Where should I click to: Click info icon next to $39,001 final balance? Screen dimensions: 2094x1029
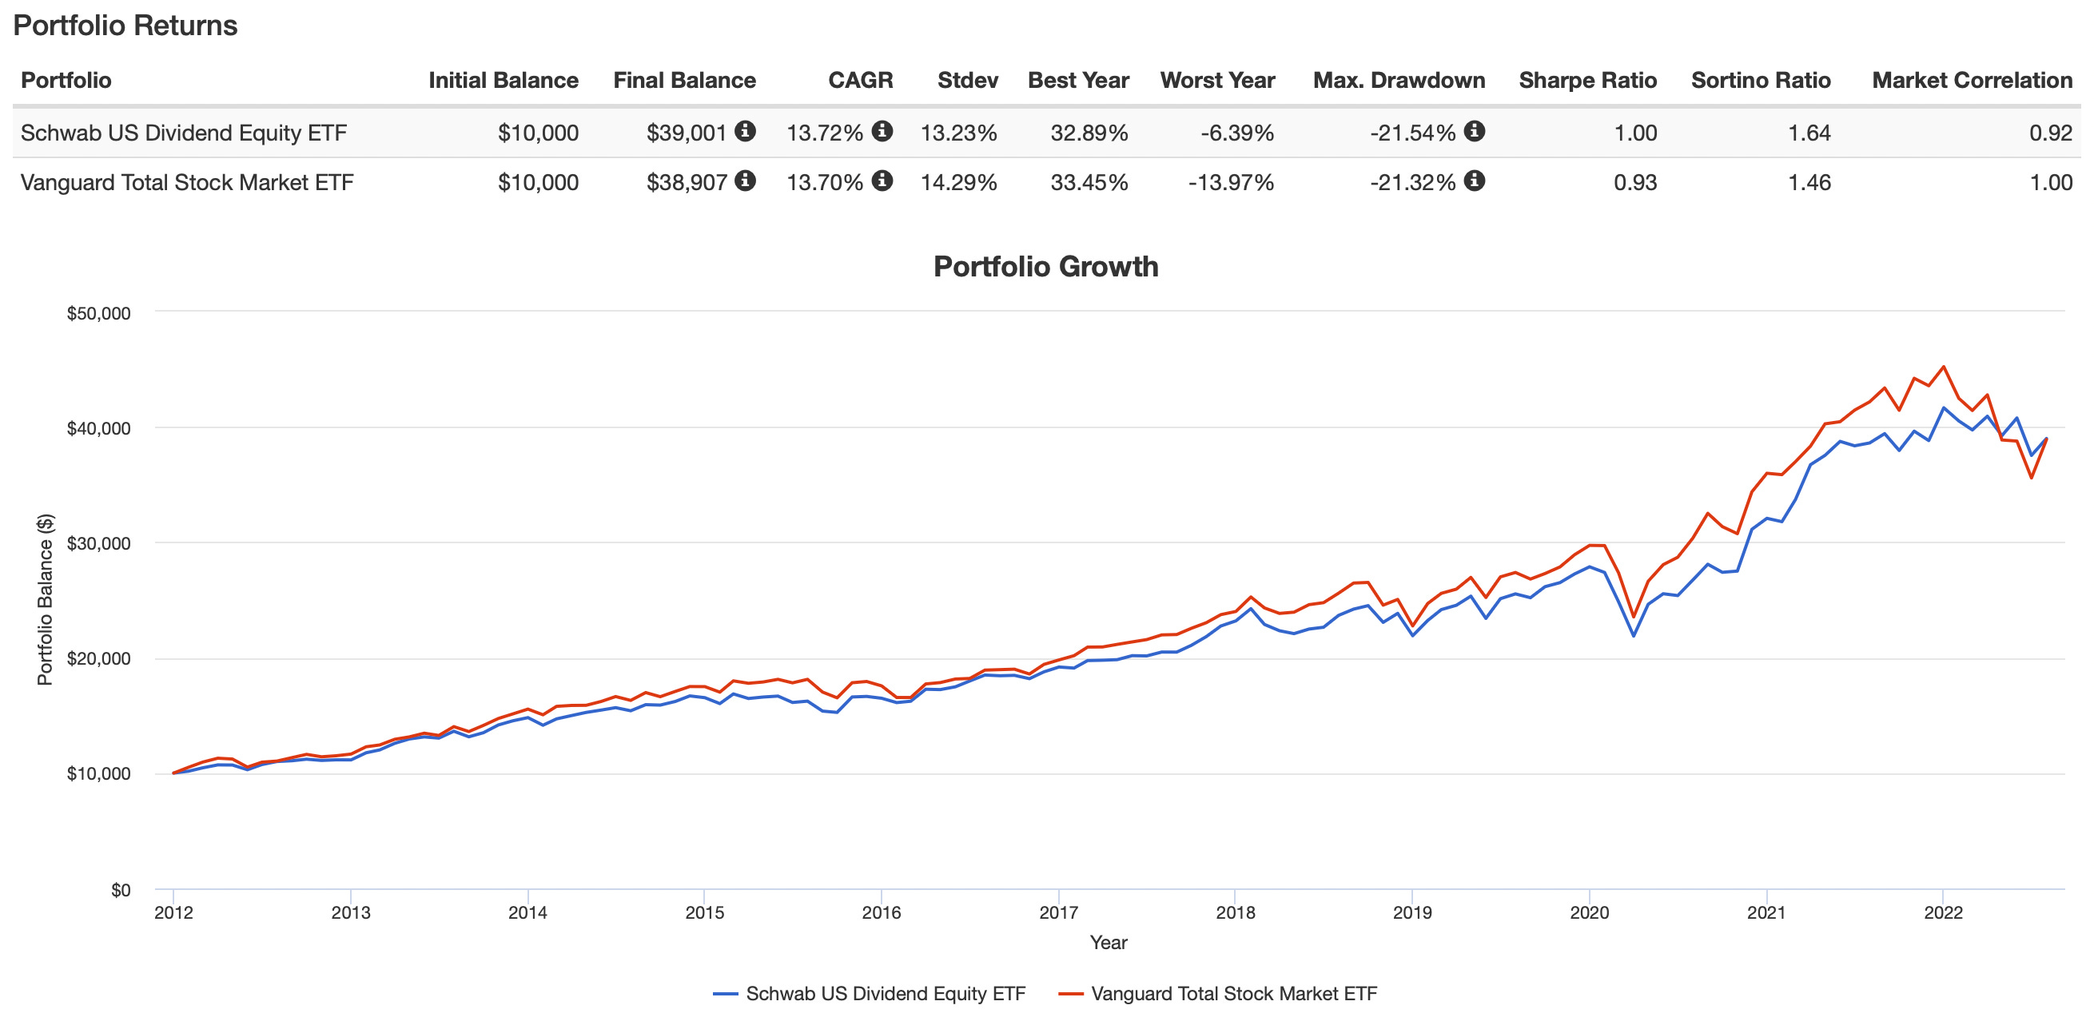point(745,131)
